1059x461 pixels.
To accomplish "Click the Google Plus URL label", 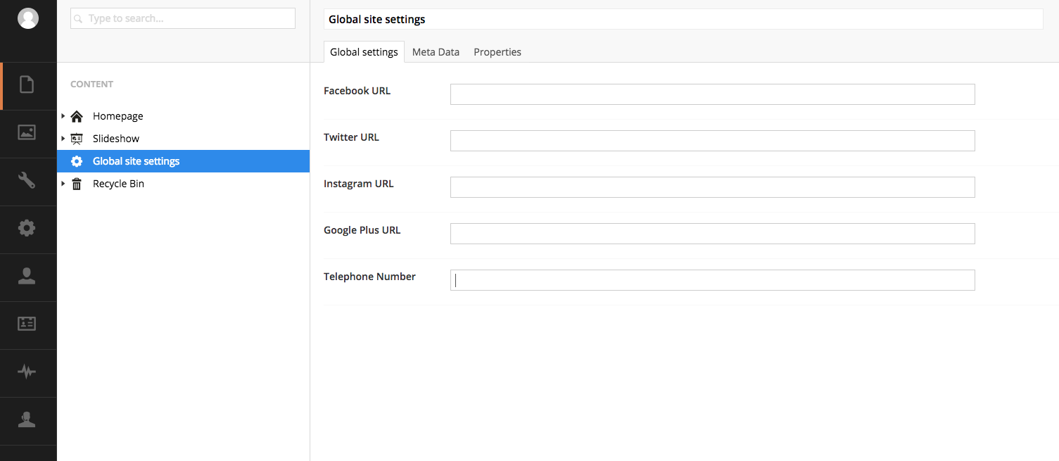I will [362, 230].
